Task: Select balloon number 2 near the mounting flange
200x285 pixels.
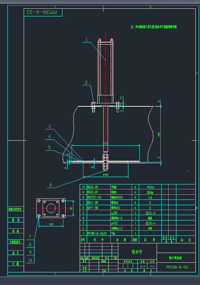Action: click(x=86, y=83)
